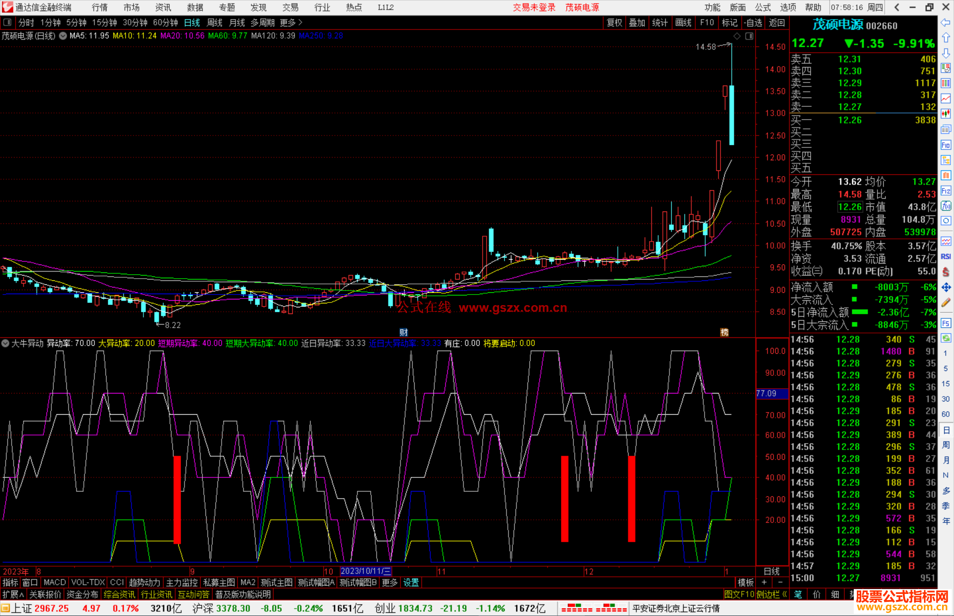Open the 自 self-selected stocks icon
The image size is (954, 616).
946,175
